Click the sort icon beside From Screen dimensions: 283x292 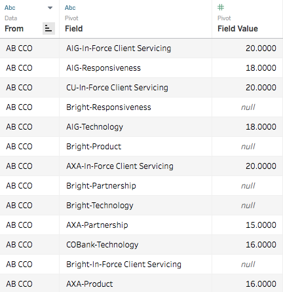48,28
